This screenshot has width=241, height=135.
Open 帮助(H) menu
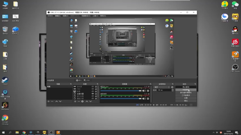coord(103,16)
